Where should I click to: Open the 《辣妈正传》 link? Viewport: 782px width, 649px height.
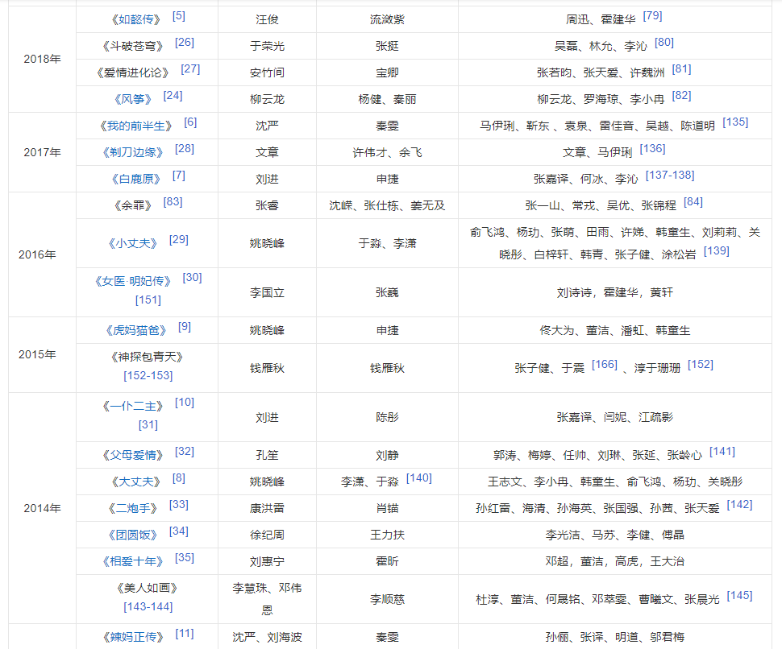pos(135,637)
